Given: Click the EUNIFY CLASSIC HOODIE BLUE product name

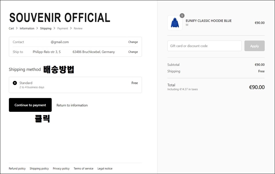Looking at the screenshot, I should tap(209, 21).
